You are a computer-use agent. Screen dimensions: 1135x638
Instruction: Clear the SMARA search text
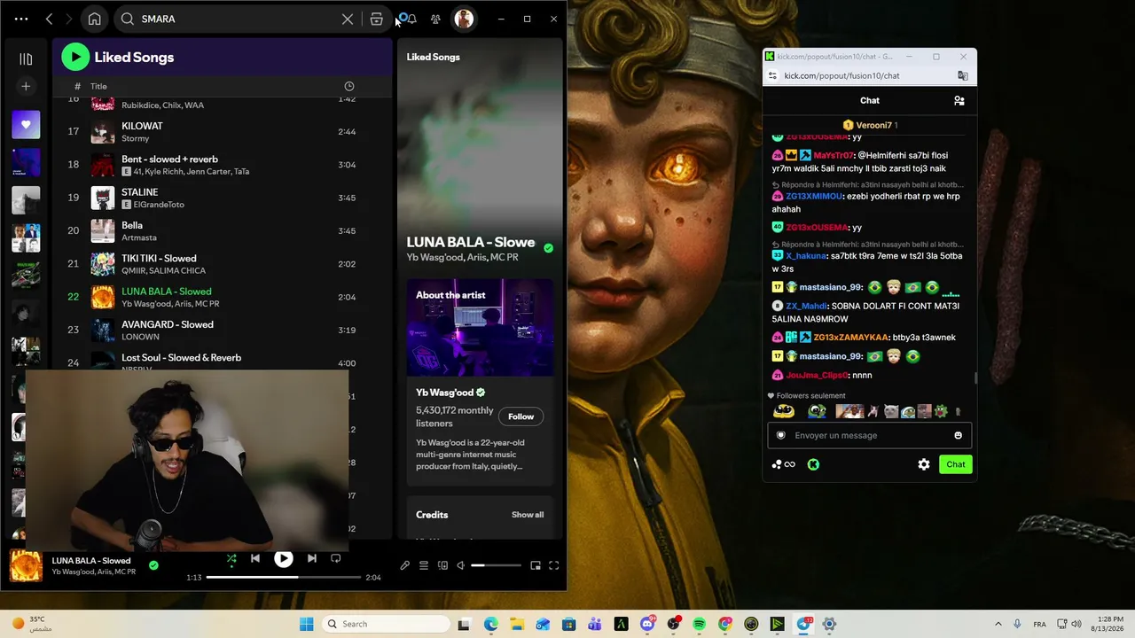tap(348, 19)
